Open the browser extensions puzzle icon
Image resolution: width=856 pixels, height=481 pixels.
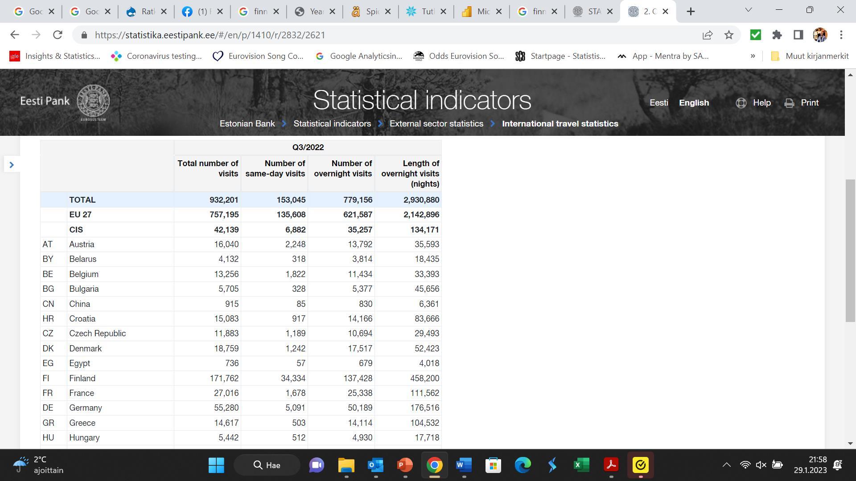pyautogui.click(x=777, y=35)
